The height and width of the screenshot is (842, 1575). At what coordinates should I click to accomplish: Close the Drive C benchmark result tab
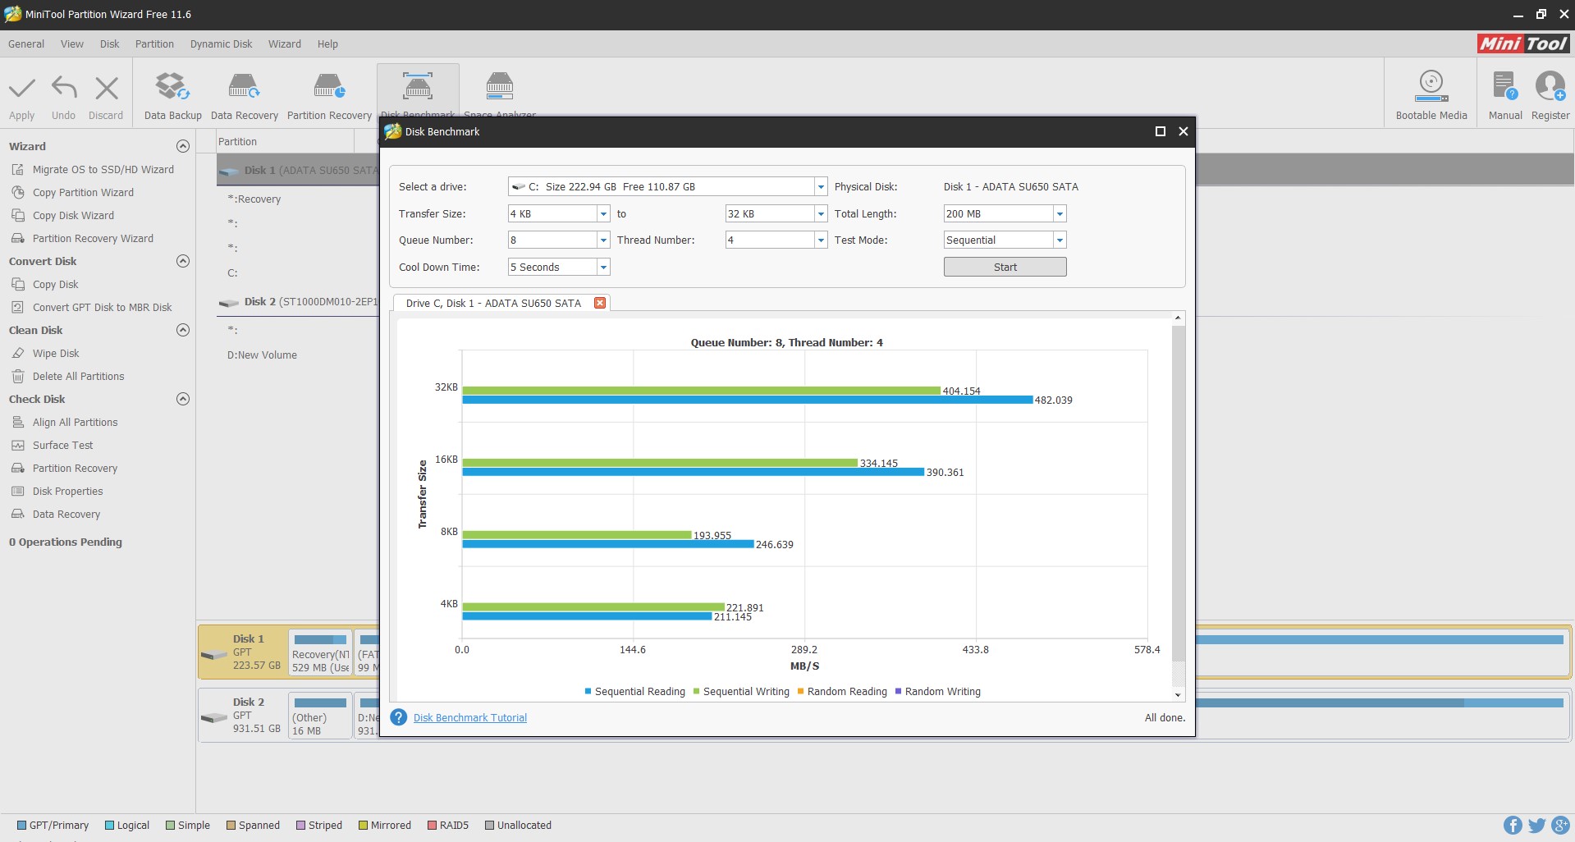click(600, 303)
